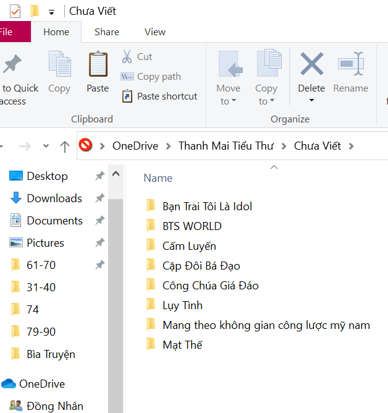Click Pin to Quick access icon
The width and height of the screenshot is (388, 413).
12,64
